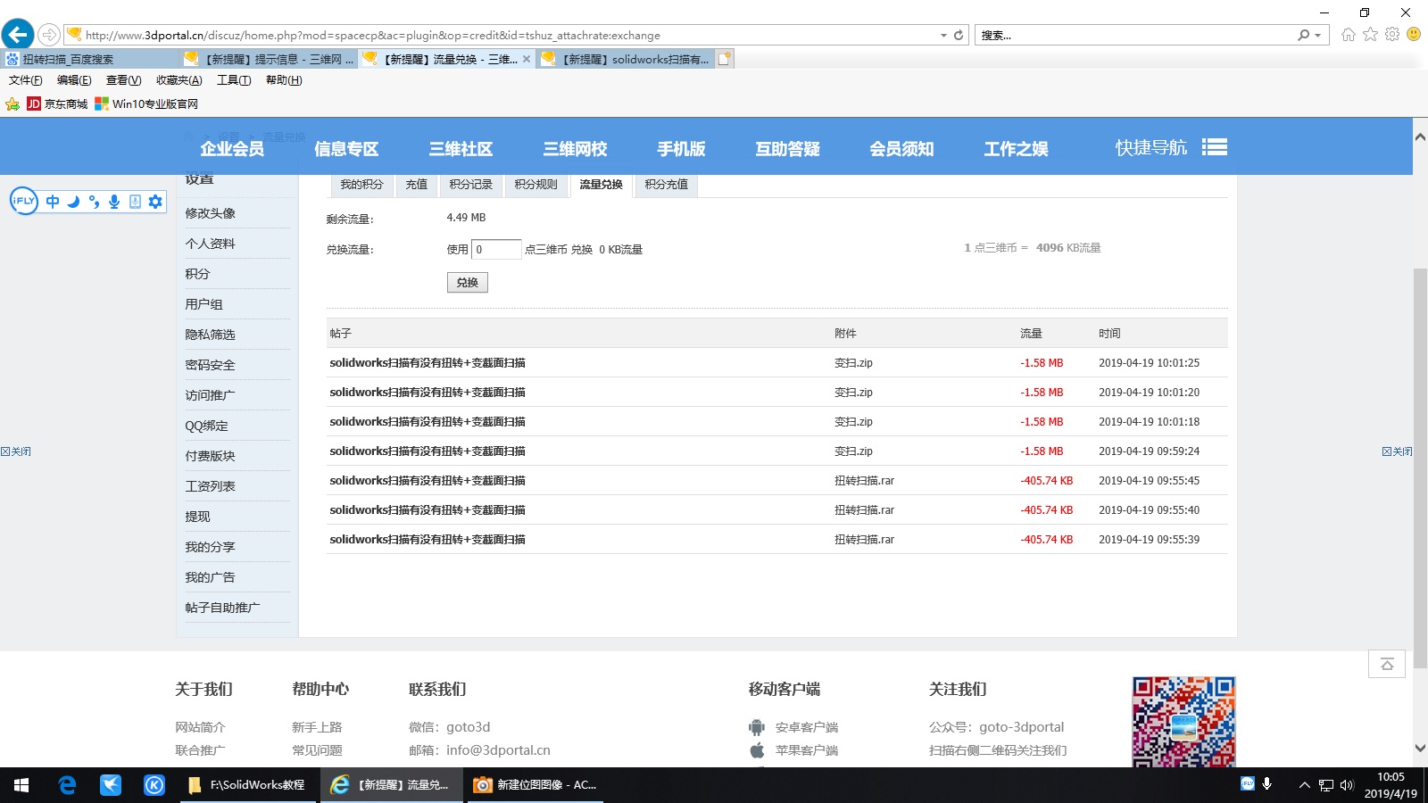
Task: Click the iFLY tablet voice icon
Action: click(135, 202)
